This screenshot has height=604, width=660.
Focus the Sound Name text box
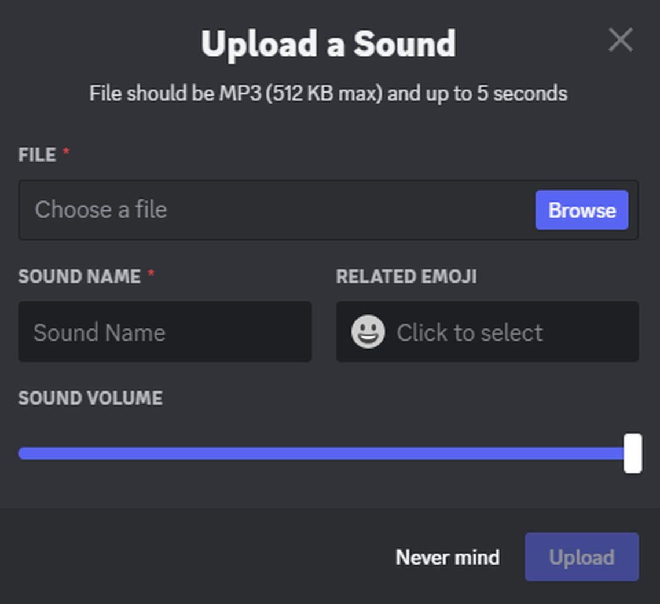pos(165,332)
